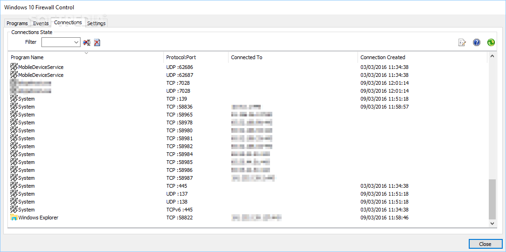Click the TCPv6 :445 port cell
The height and width of the screenshot is (252, 506).
point(179,210)
